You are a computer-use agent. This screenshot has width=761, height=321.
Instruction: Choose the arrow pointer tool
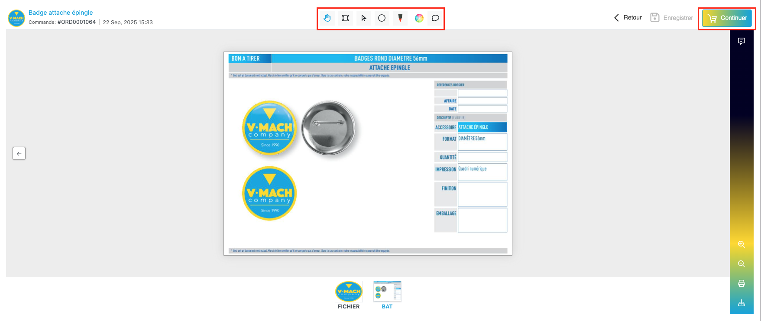[363, 18]
